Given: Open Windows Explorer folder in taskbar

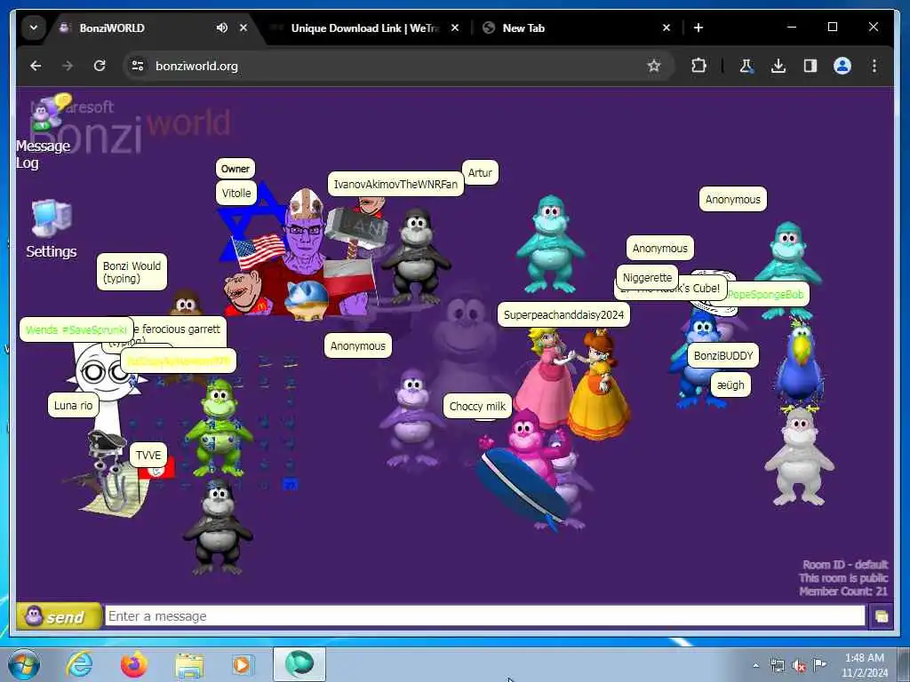Looking at the screenshot, I should tap(189, 664).
